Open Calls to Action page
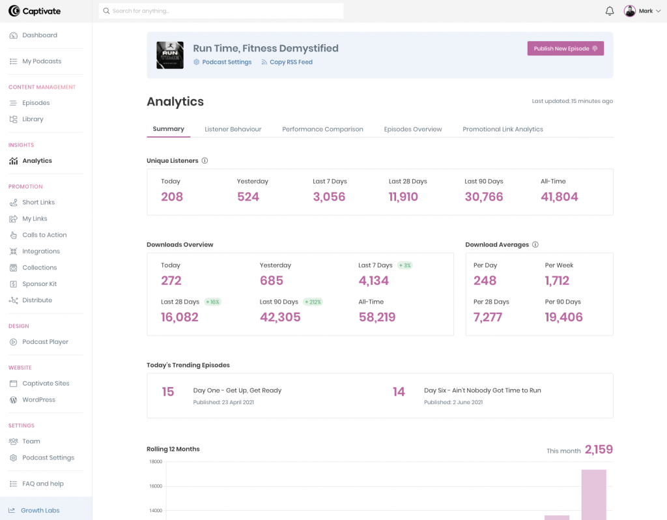Image resolution: width=667 pixels, height=520 pixels. pyautogui.click(x=44, y=235)
